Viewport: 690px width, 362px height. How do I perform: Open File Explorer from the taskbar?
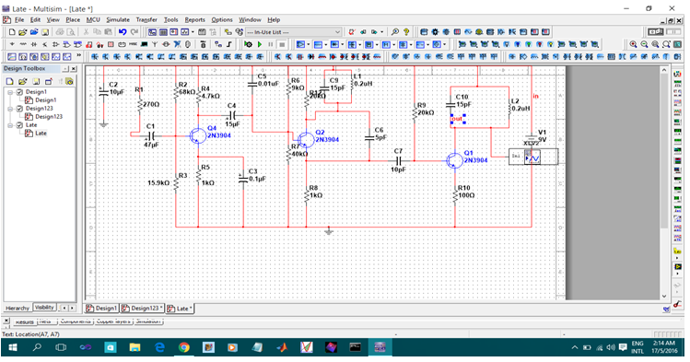point(134,348)
